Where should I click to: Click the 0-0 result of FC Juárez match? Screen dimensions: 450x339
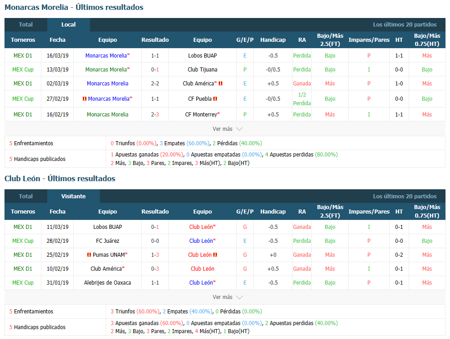pos(155,241)
